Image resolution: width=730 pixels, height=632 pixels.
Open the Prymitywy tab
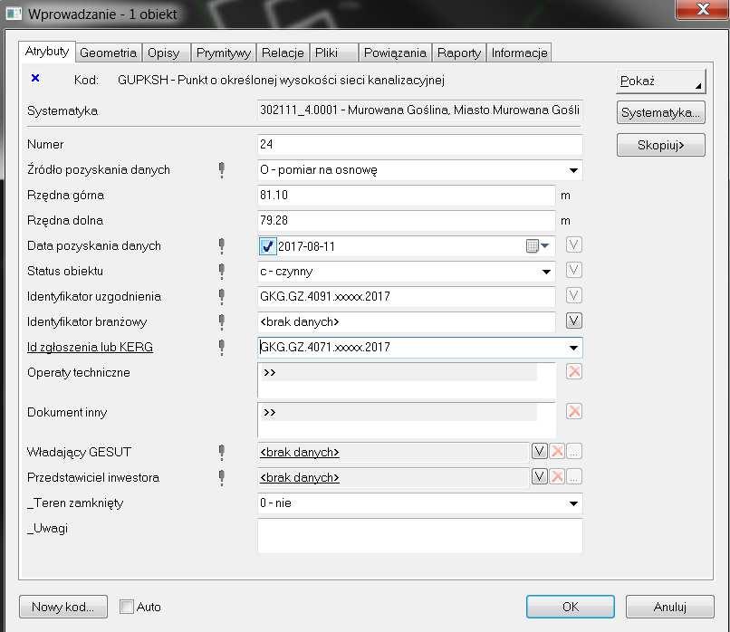224,53
